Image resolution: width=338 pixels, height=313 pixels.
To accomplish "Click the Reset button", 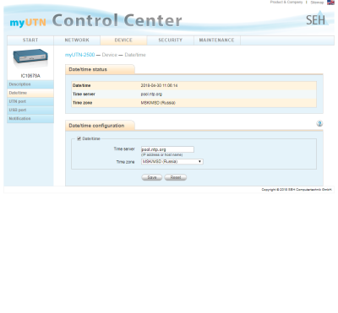I will tap(176, 177).
